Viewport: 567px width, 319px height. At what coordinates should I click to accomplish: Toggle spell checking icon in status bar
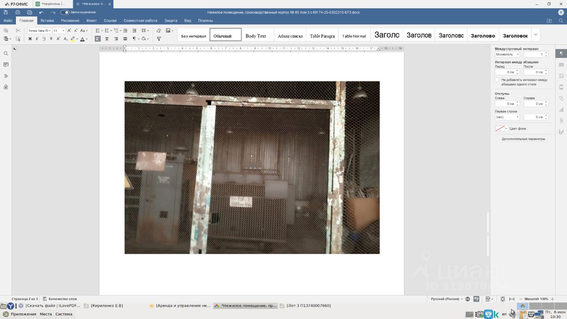pyautogui.click(x=476, y=299)
